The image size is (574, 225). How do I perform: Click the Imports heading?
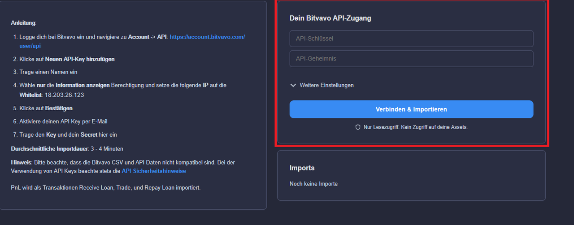pos(302,168)
